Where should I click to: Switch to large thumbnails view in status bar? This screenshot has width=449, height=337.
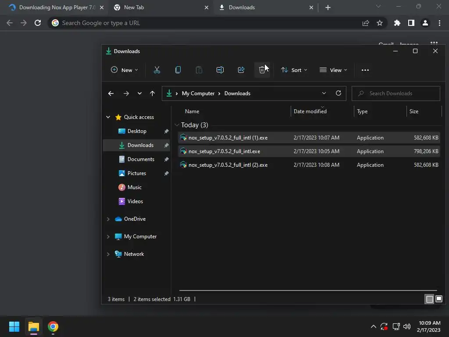438,299
